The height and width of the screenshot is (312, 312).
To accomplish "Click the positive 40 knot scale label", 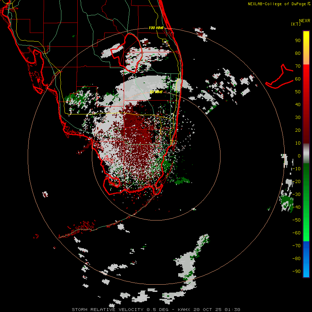I will pos(298,105).
